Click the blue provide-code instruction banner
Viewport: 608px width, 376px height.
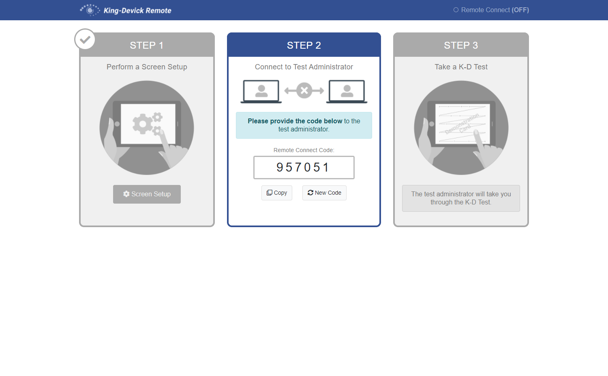(x=304, y=125)
